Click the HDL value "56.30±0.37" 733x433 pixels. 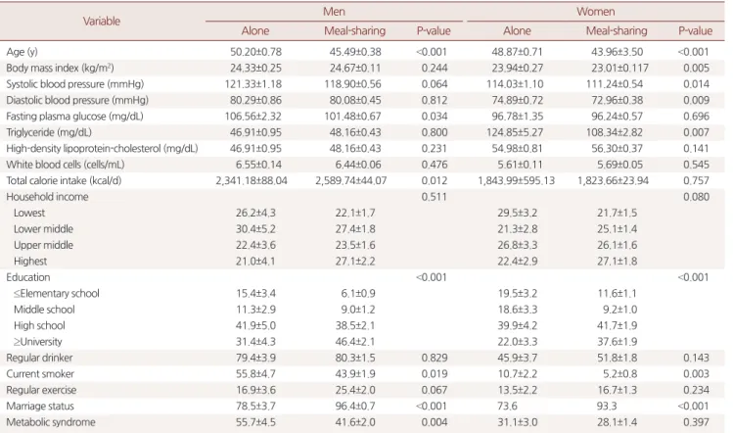(x=618, y=148)
